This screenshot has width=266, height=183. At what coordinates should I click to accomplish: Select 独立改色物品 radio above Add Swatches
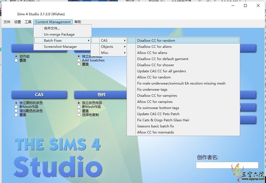click(79, 56)
